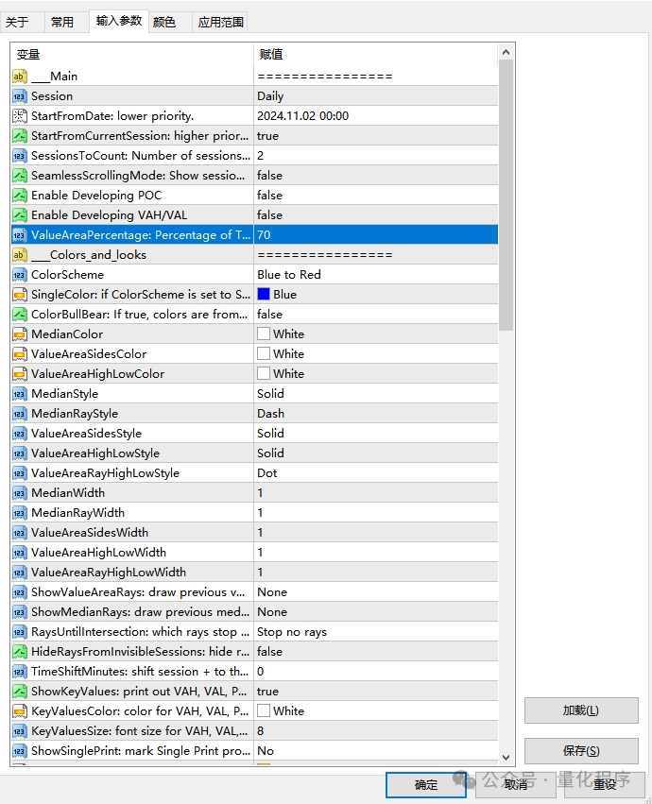The height and width of the screenshot is (804, 652).
Task: Click the Blue swatch for SingleColor
Action: (264, 295)
